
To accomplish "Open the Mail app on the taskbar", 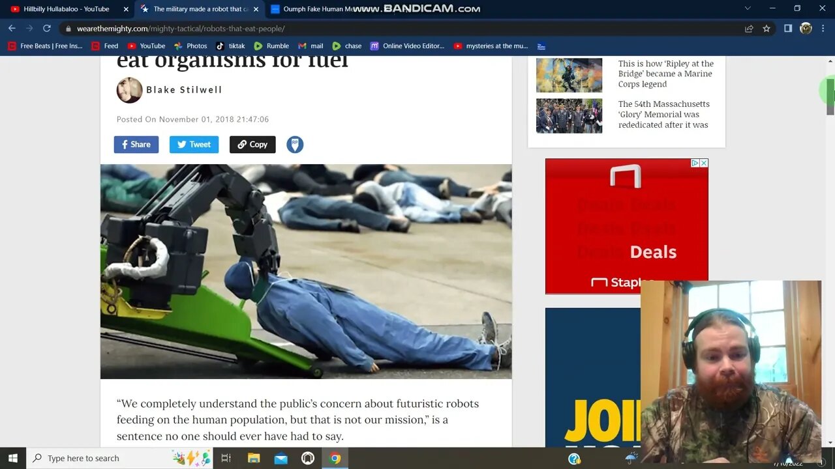I will [281, 458].
